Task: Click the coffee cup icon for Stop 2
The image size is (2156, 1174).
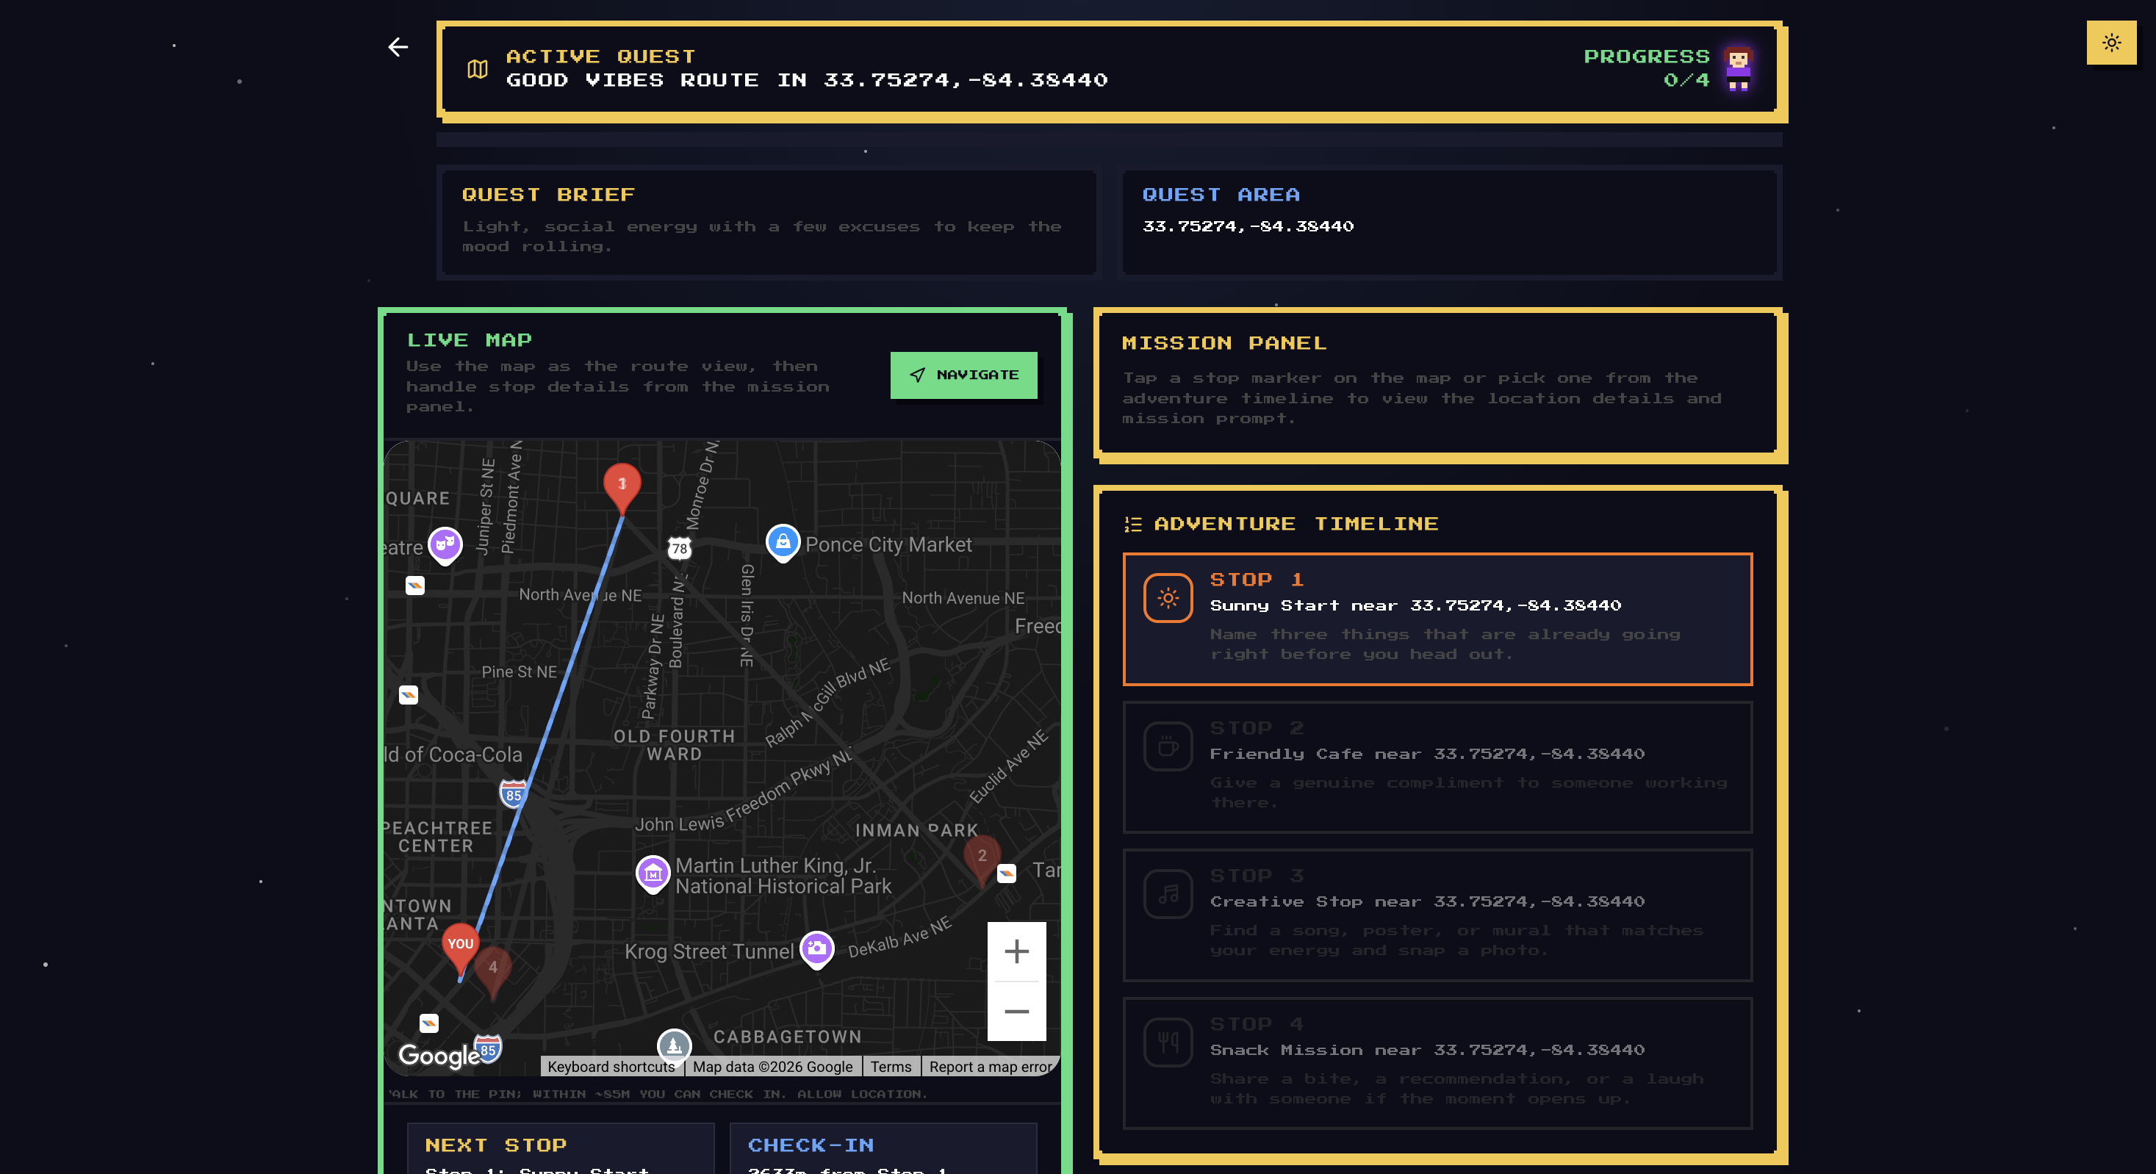Action: (1168, 746)
